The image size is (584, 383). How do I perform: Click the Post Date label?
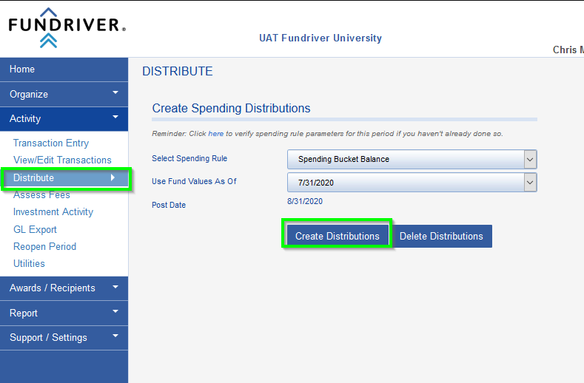point(169,205)
